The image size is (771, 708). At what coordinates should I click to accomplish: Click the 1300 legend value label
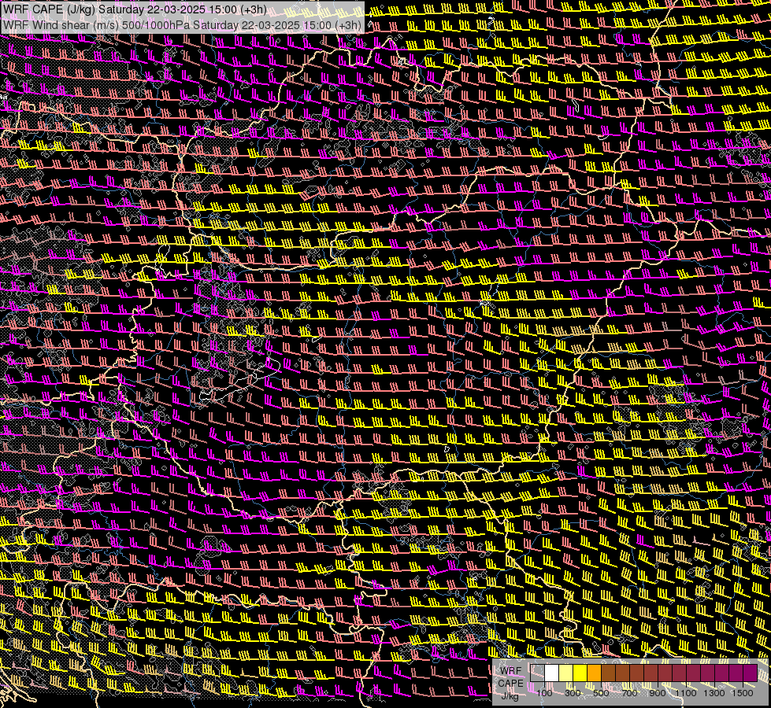pos(714,693)
